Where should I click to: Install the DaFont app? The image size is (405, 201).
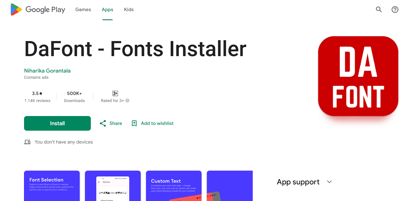click(x=57, y=123)
